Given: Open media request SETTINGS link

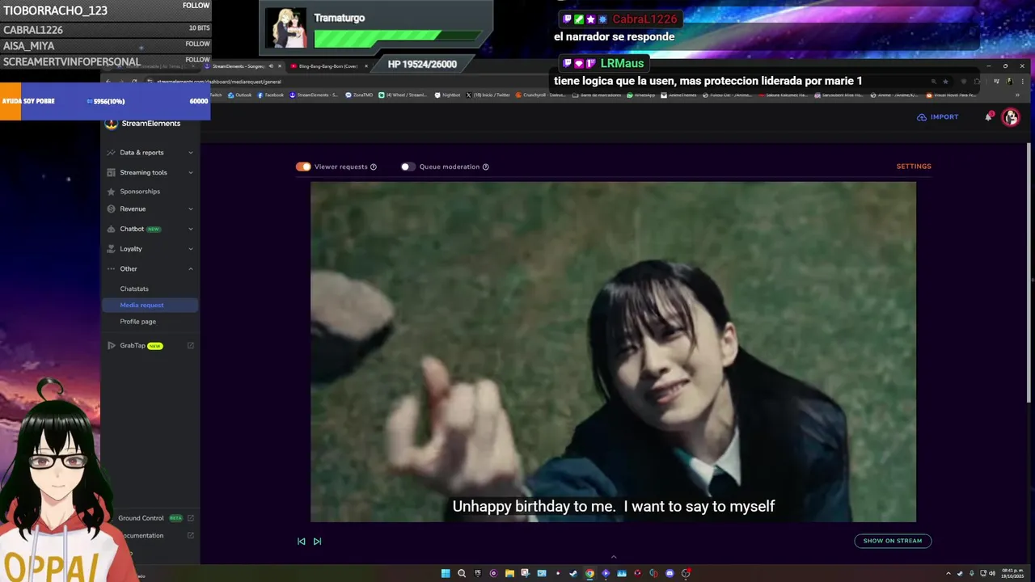Looking at the screenshot, I should (914, 167).
